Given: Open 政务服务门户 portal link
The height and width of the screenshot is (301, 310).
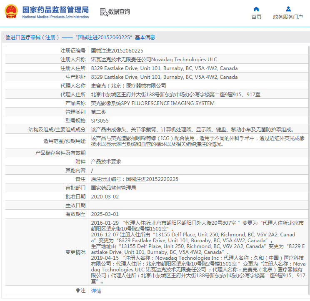Looking at the screenshot, I should click(x=288, y=17).
